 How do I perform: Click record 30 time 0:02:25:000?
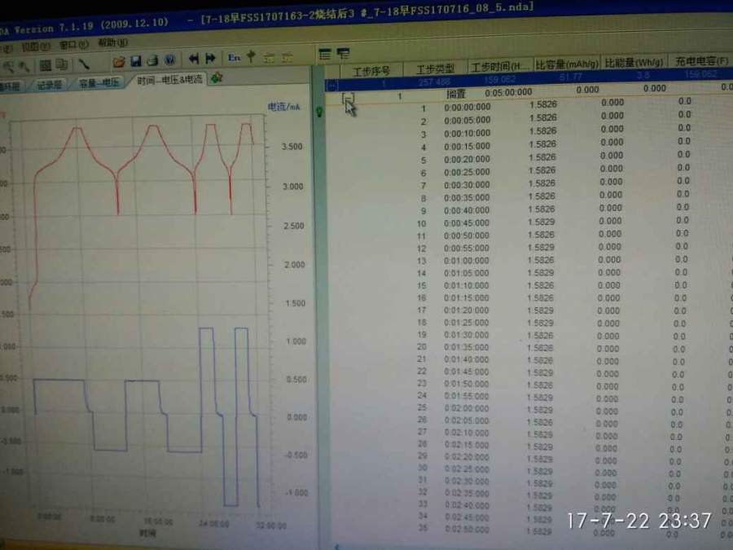click(x=467, y=469)
